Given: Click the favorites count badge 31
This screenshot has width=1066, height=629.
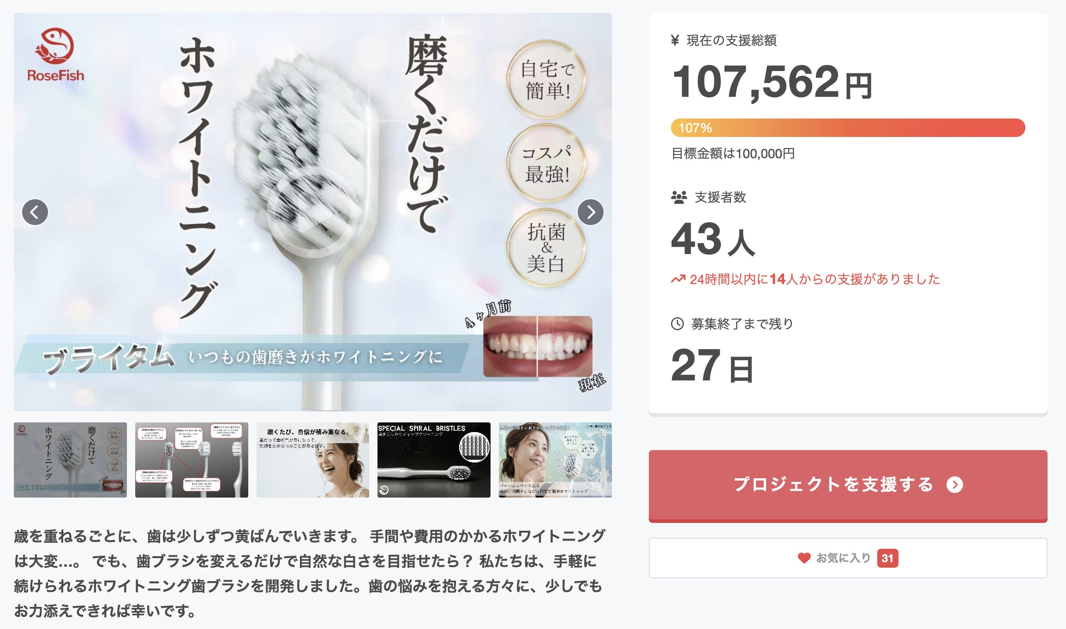Looking at the screenshot, I should [887, 558].
